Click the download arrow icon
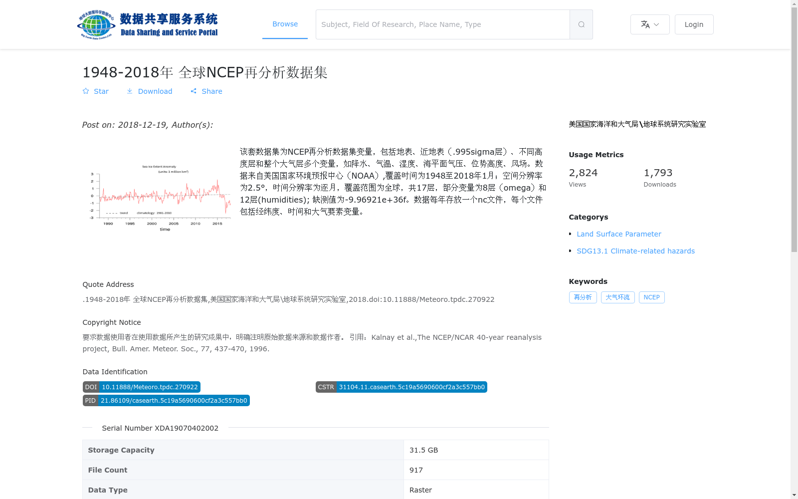Screen dimensions: 798x499 point(130,91)
